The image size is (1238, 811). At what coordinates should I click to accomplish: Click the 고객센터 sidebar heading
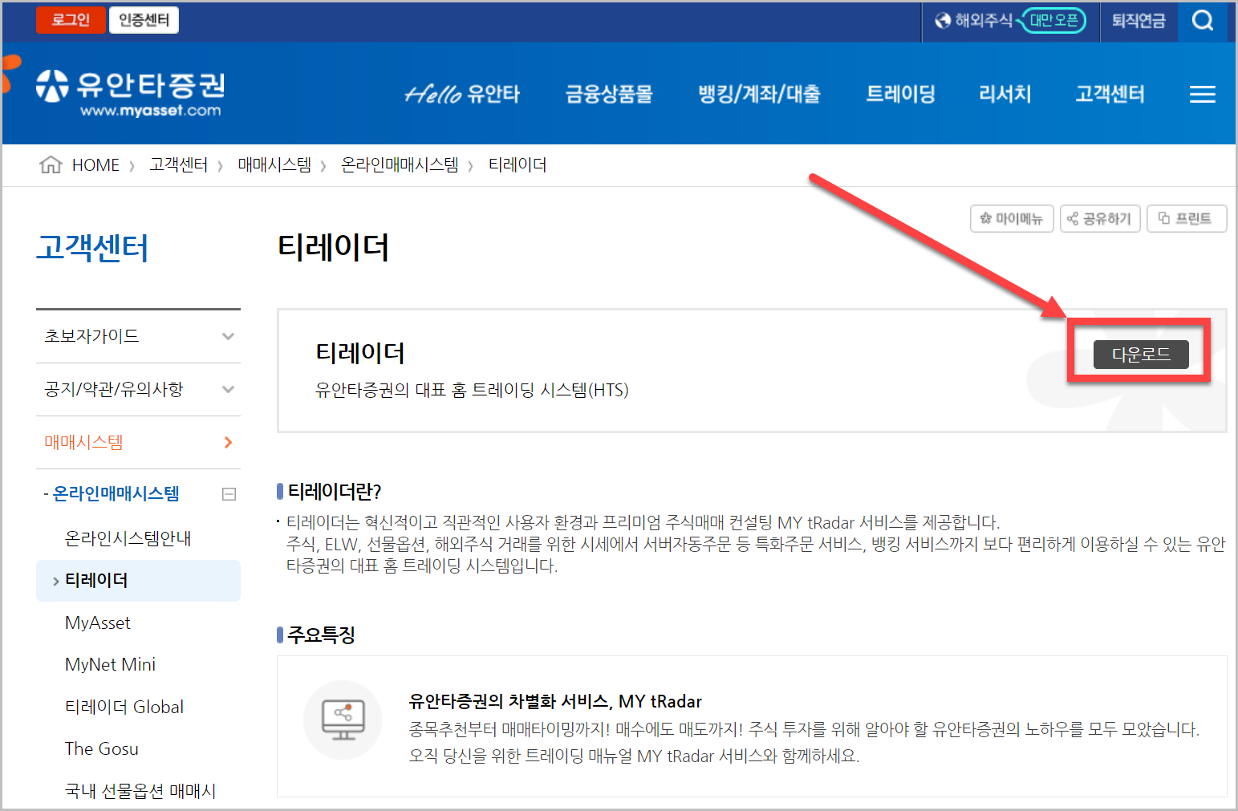(x=92, y=247)
